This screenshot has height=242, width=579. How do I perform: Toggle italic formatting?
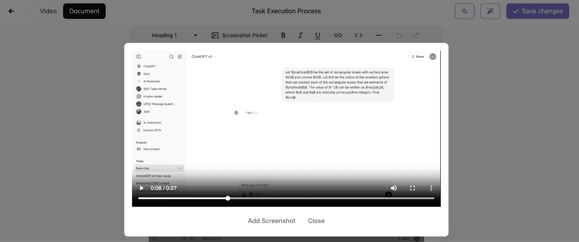[x=300, y=35]
